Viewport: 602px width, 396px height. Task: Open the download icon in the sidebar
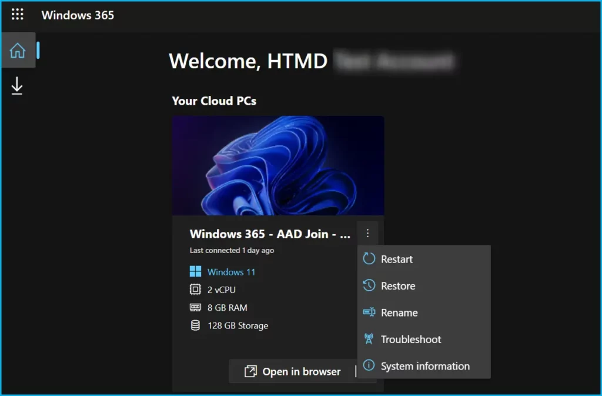click(17, 86)
